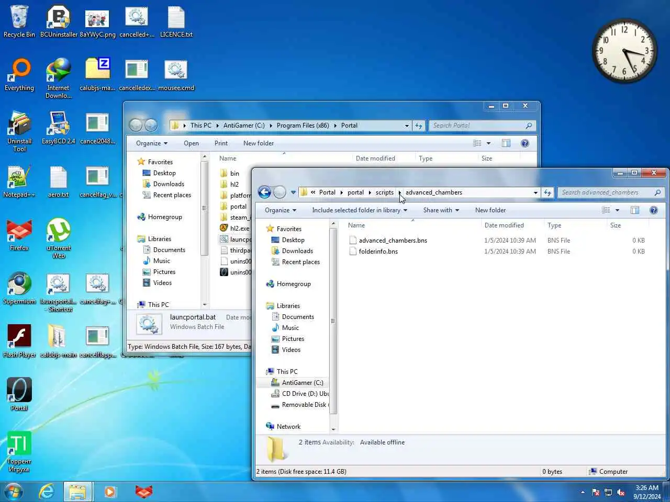This screenshot has height=502, width=670.
Task: Click New folder in advanced_chambers window
Action: tap(490, 210)
